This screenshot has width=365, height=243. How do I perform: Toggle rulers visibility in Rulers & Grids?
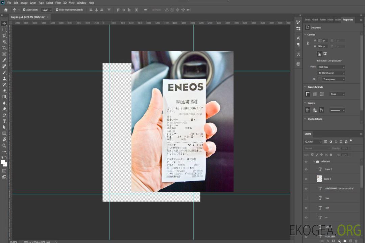308,94
